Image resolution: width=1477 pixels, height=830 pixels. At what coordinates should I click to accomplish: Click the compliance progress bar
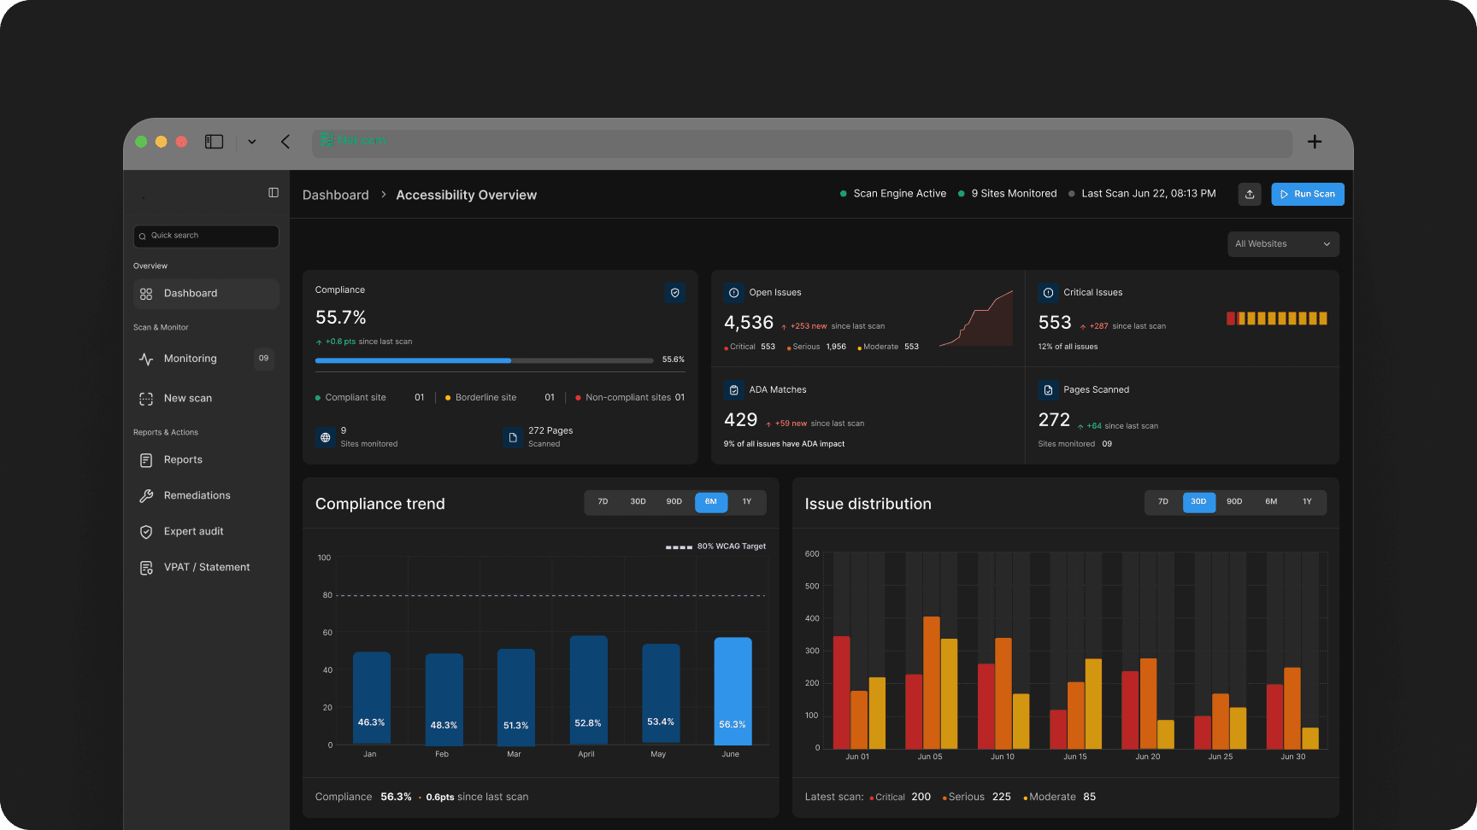click(x=484, y=360)
